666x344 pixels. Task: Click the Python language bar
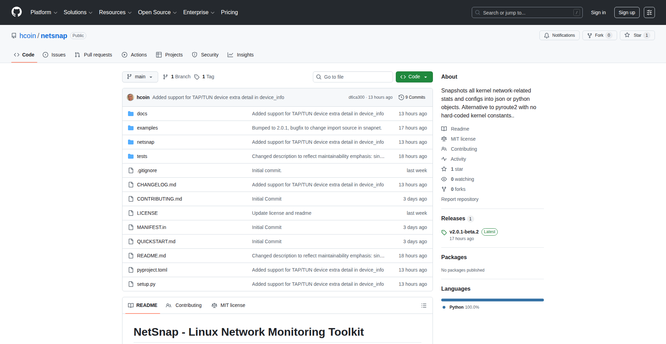click(x=492, y=300)
